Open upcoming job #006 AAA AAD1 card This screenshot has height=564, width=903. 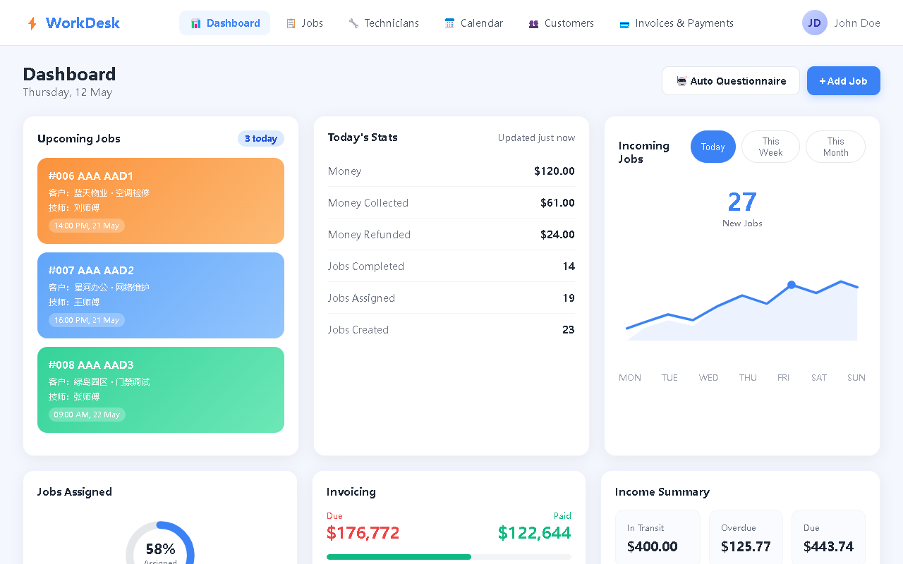[x=161, y=201]
